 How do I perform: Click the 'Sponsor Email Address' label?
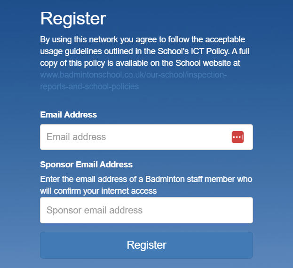click(87, 165)
